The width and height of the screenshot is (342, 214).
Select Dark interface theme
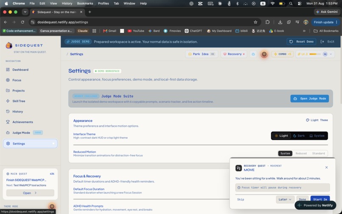[299, 136]
